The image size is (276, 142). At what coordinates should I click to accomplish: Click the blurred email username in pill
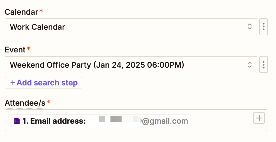(x=114, y=119)
